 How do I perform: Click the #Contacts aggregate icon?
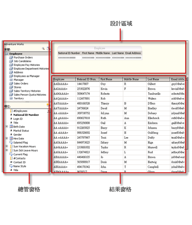tap(11, 158)
